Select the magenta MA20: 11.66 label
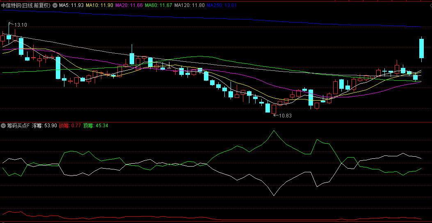 click(129, 5)
